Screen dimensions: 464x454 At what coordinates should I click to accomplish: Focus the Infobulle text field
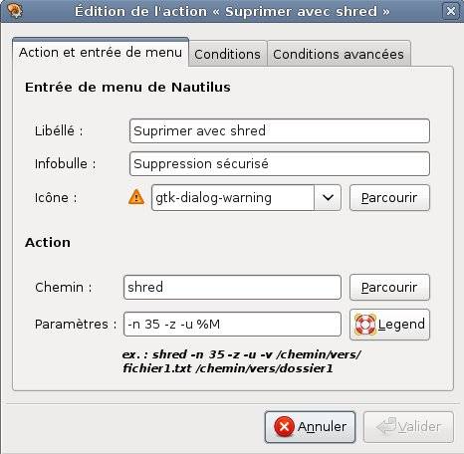(x=280, y=164)
